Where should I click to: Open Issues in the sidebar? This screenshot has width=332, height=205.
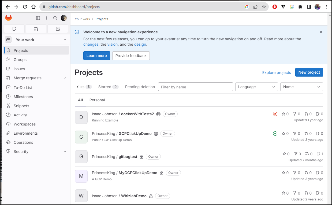[36, 69]
